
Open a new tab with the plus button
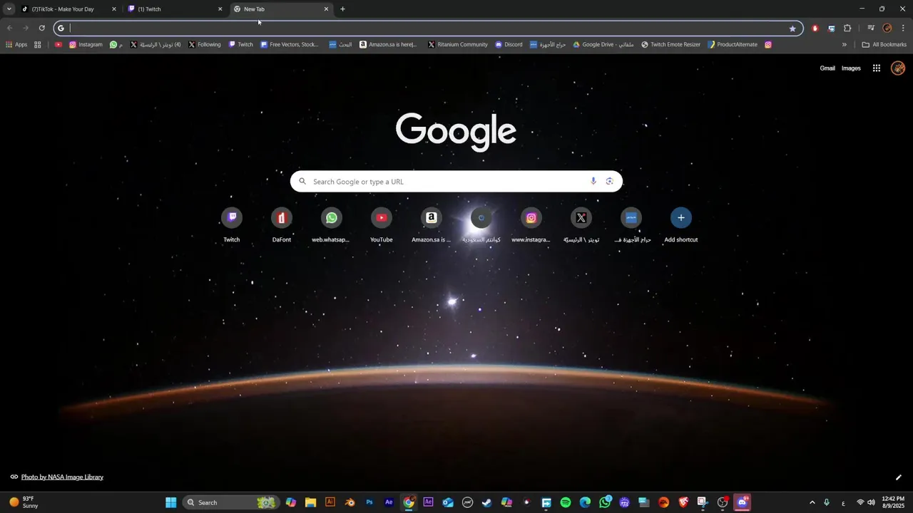342,9
